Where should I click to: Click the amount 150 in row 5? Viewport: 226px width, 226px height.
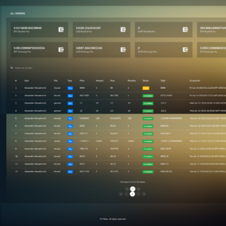(98, 119)
